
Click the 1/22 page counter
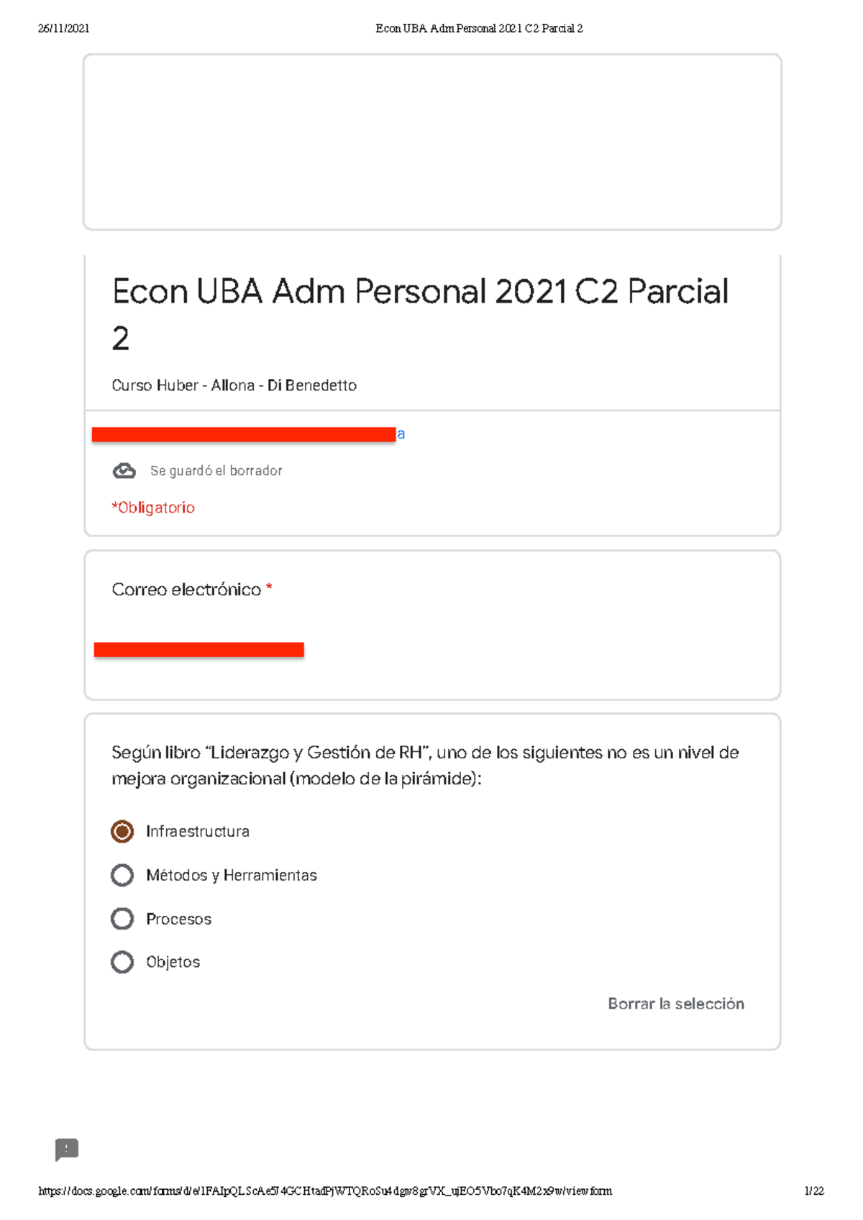click(x=814, y=1191)
